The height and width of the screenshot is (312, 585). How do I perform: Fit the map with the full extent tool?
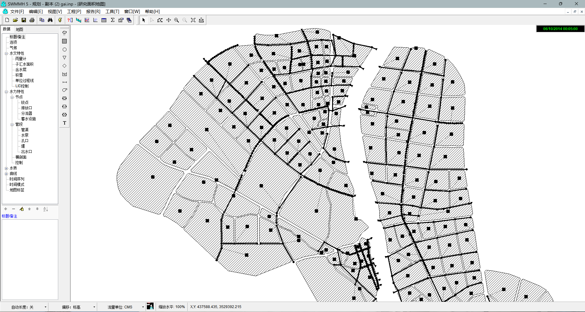193,20
